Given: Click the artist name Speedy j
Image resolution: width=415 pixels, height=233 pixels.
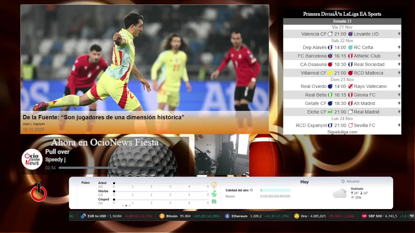Looking at the screenshot, I should coord(55,160).
